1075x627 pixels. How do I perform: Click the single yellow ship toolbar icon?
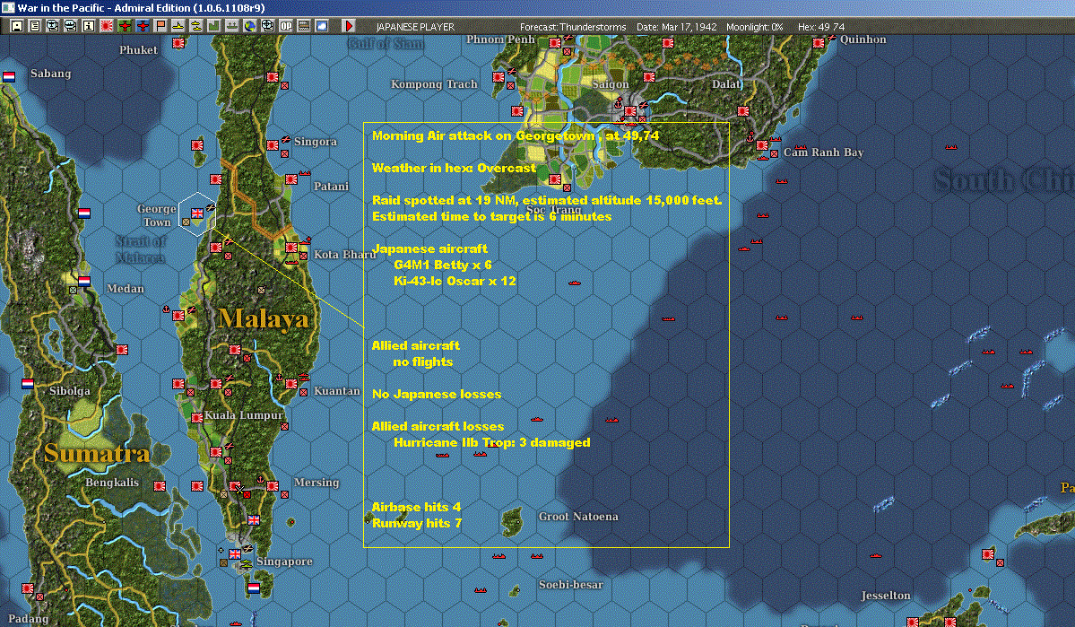tap(178, 26)
